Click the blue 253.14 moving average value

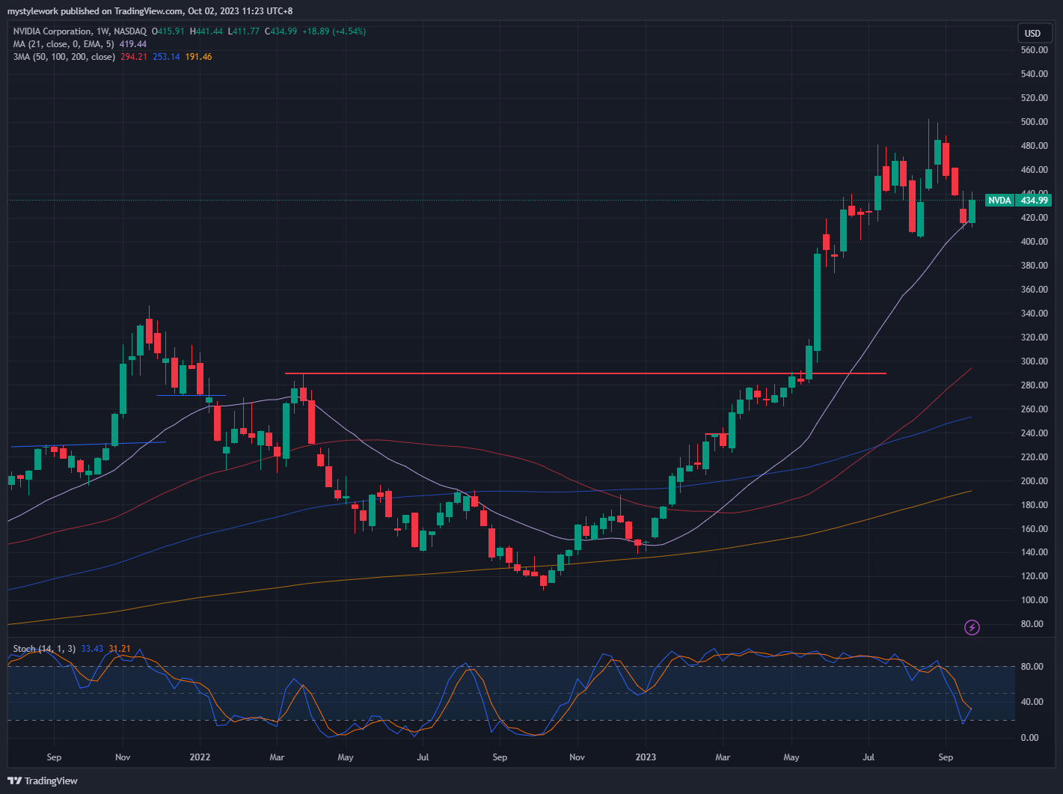166,57
